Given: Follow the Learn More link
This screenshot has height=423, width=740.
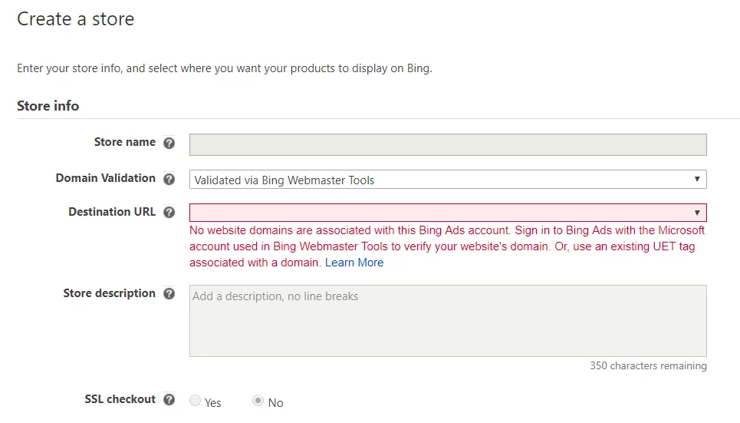Looking at the screenshot, I should tap(354, 263).
